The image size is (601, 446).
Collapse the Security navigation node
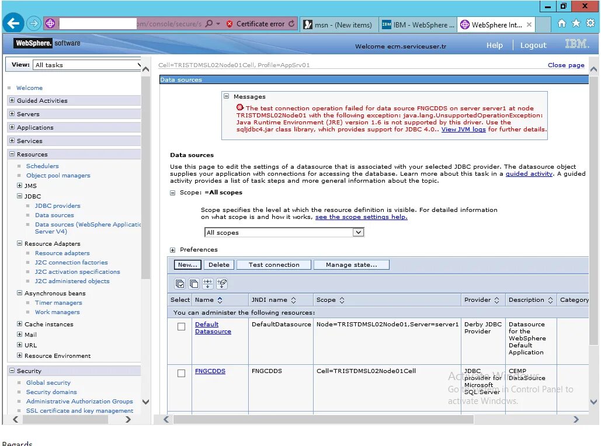click(12, 371)
